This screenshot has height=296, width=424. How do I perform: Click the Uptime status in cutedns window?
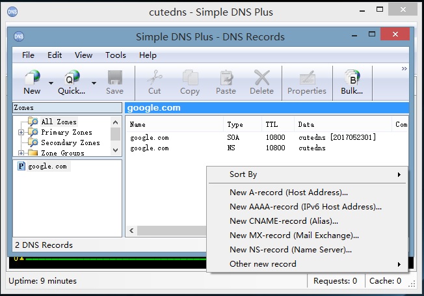tap(43, 281)
